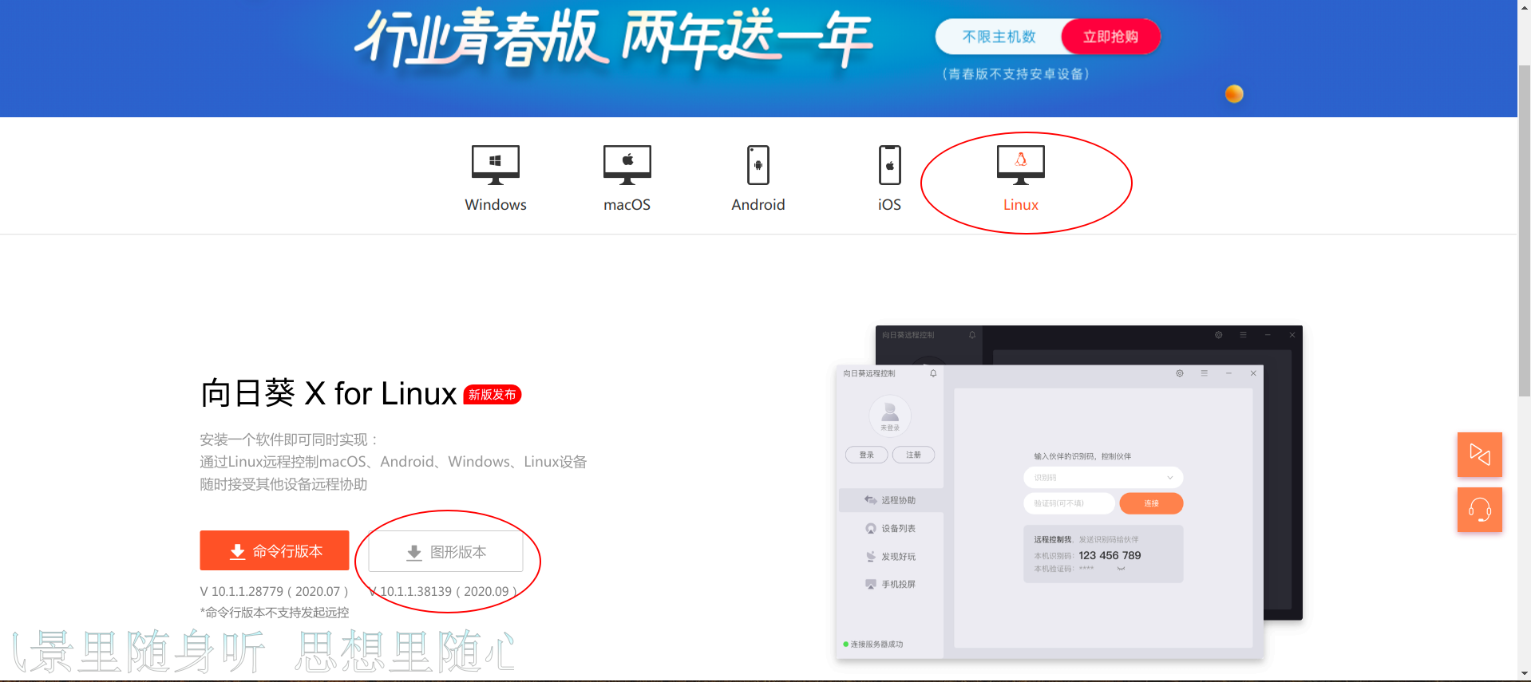Click version text V 10.1.1.38139 (2020.09)
The width and height of the screenshot is (1531, 682).
[x=444, y=591]
